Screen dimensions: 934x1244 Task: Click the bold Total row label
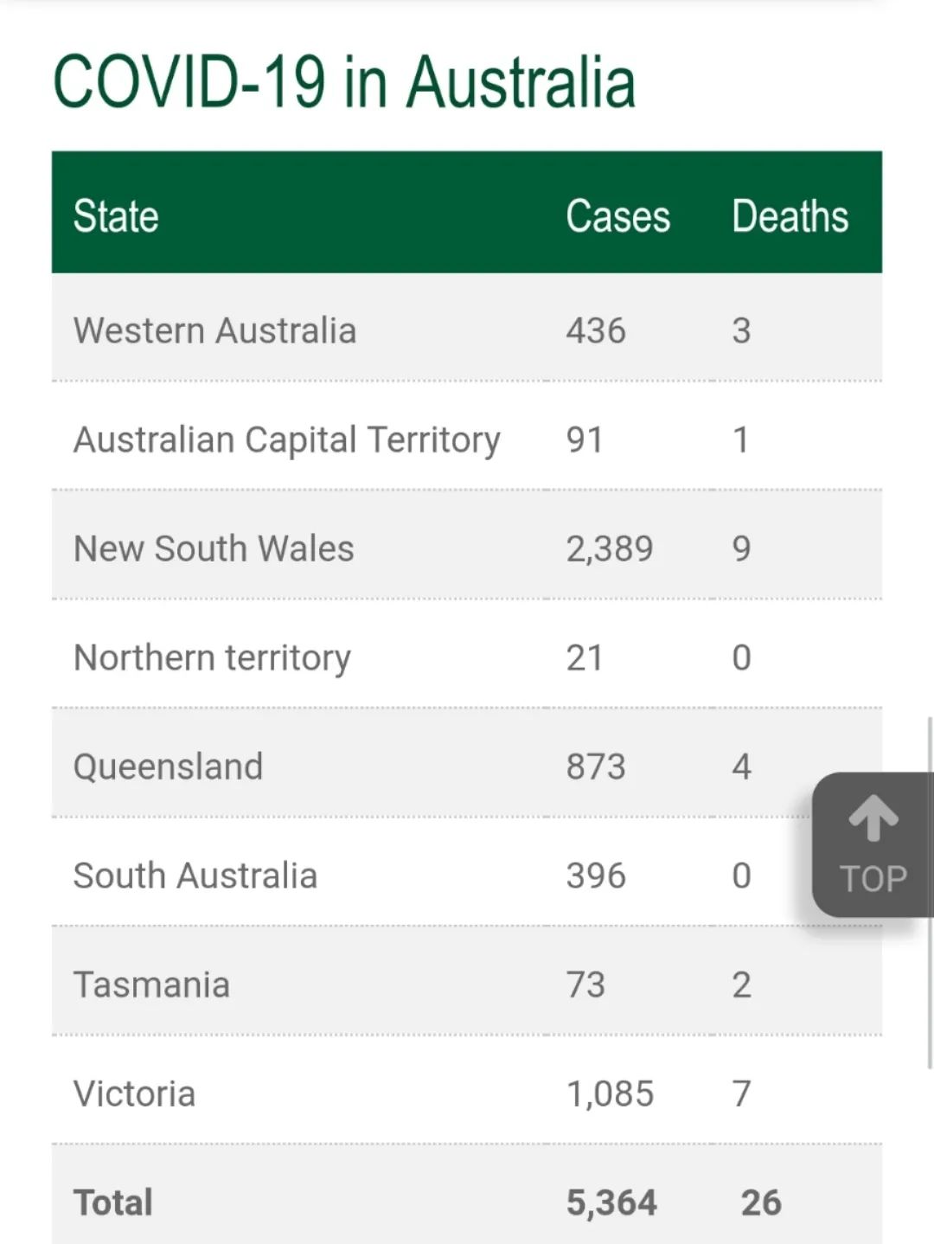113,1202
